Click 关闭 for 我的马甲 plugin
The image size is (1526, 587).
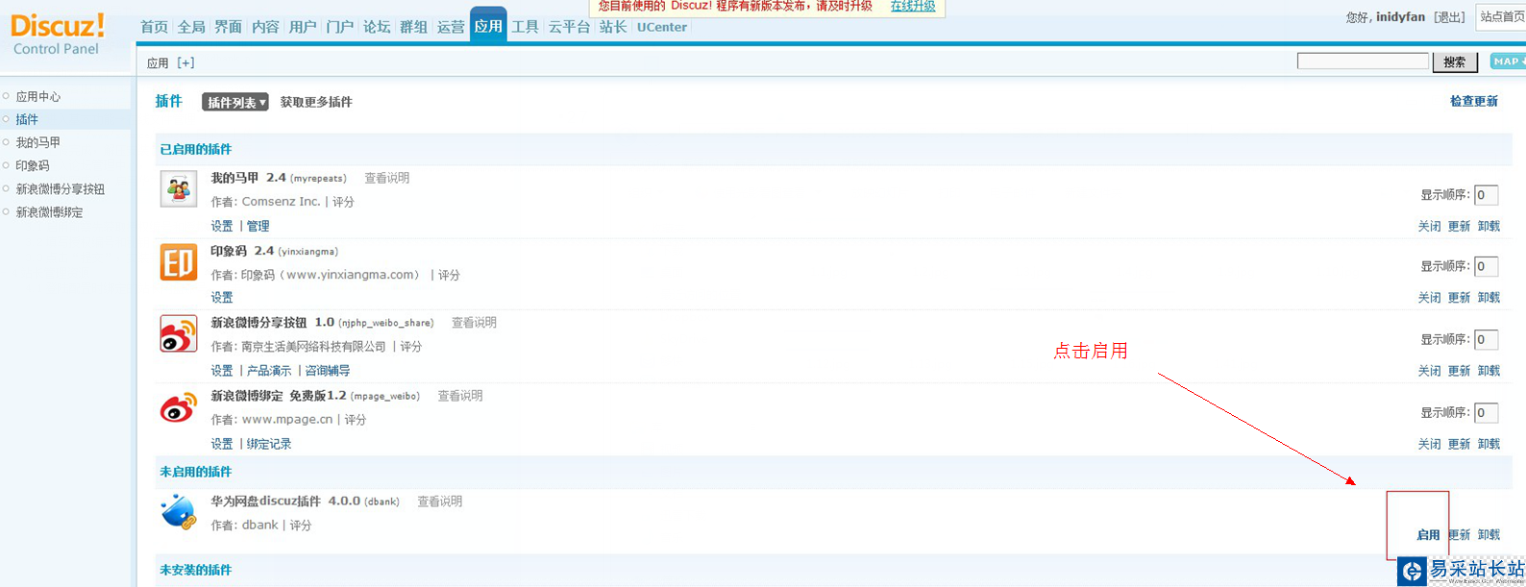(1429, 227)
